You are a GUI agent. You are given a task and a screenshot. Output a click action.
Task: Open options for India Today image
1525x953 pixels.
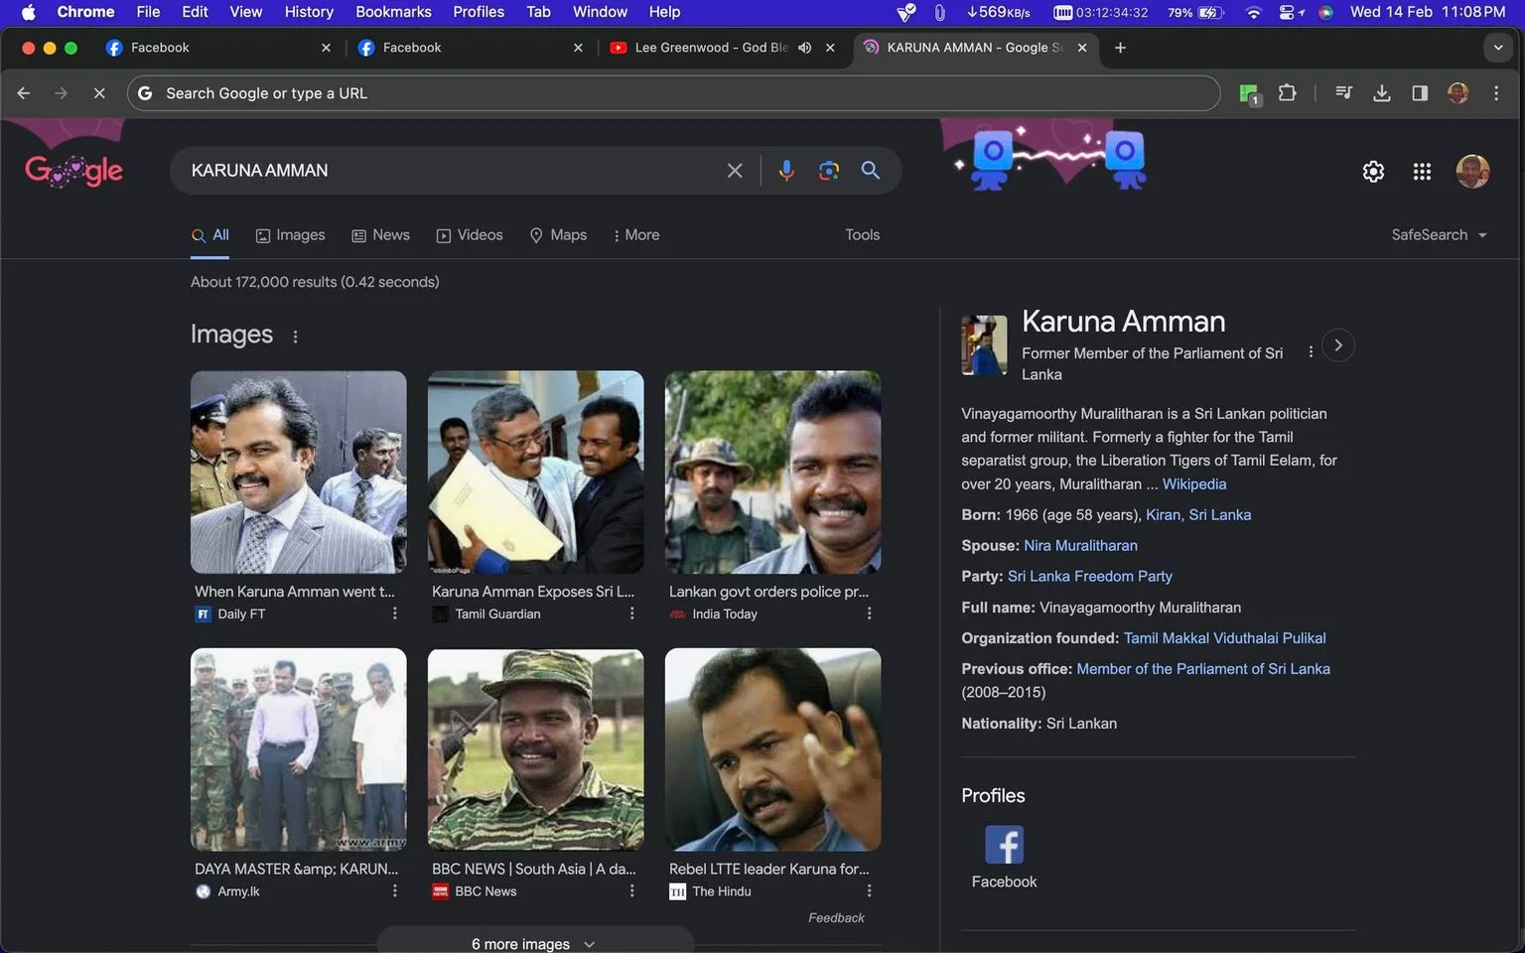pos(870,613)
